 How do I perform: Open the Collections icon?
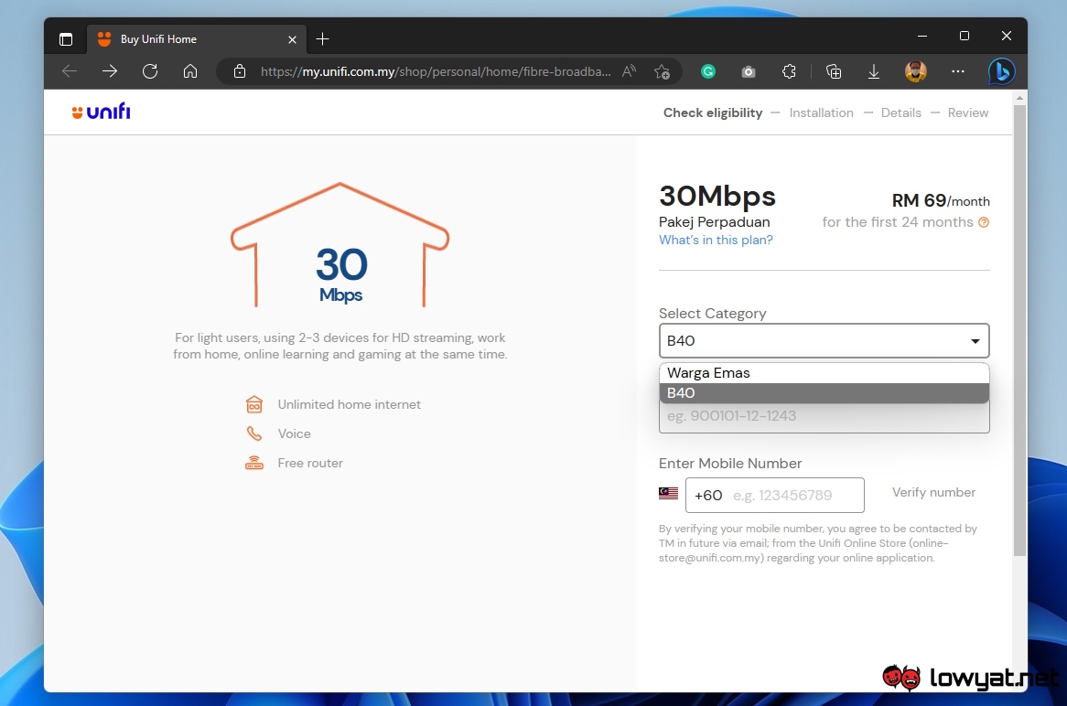pyautogui.click(x=834, y=71)
